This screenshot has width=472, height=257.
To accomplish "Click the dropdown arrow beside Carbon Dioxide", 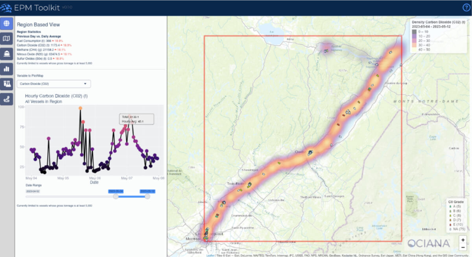I will click(85, 84).
